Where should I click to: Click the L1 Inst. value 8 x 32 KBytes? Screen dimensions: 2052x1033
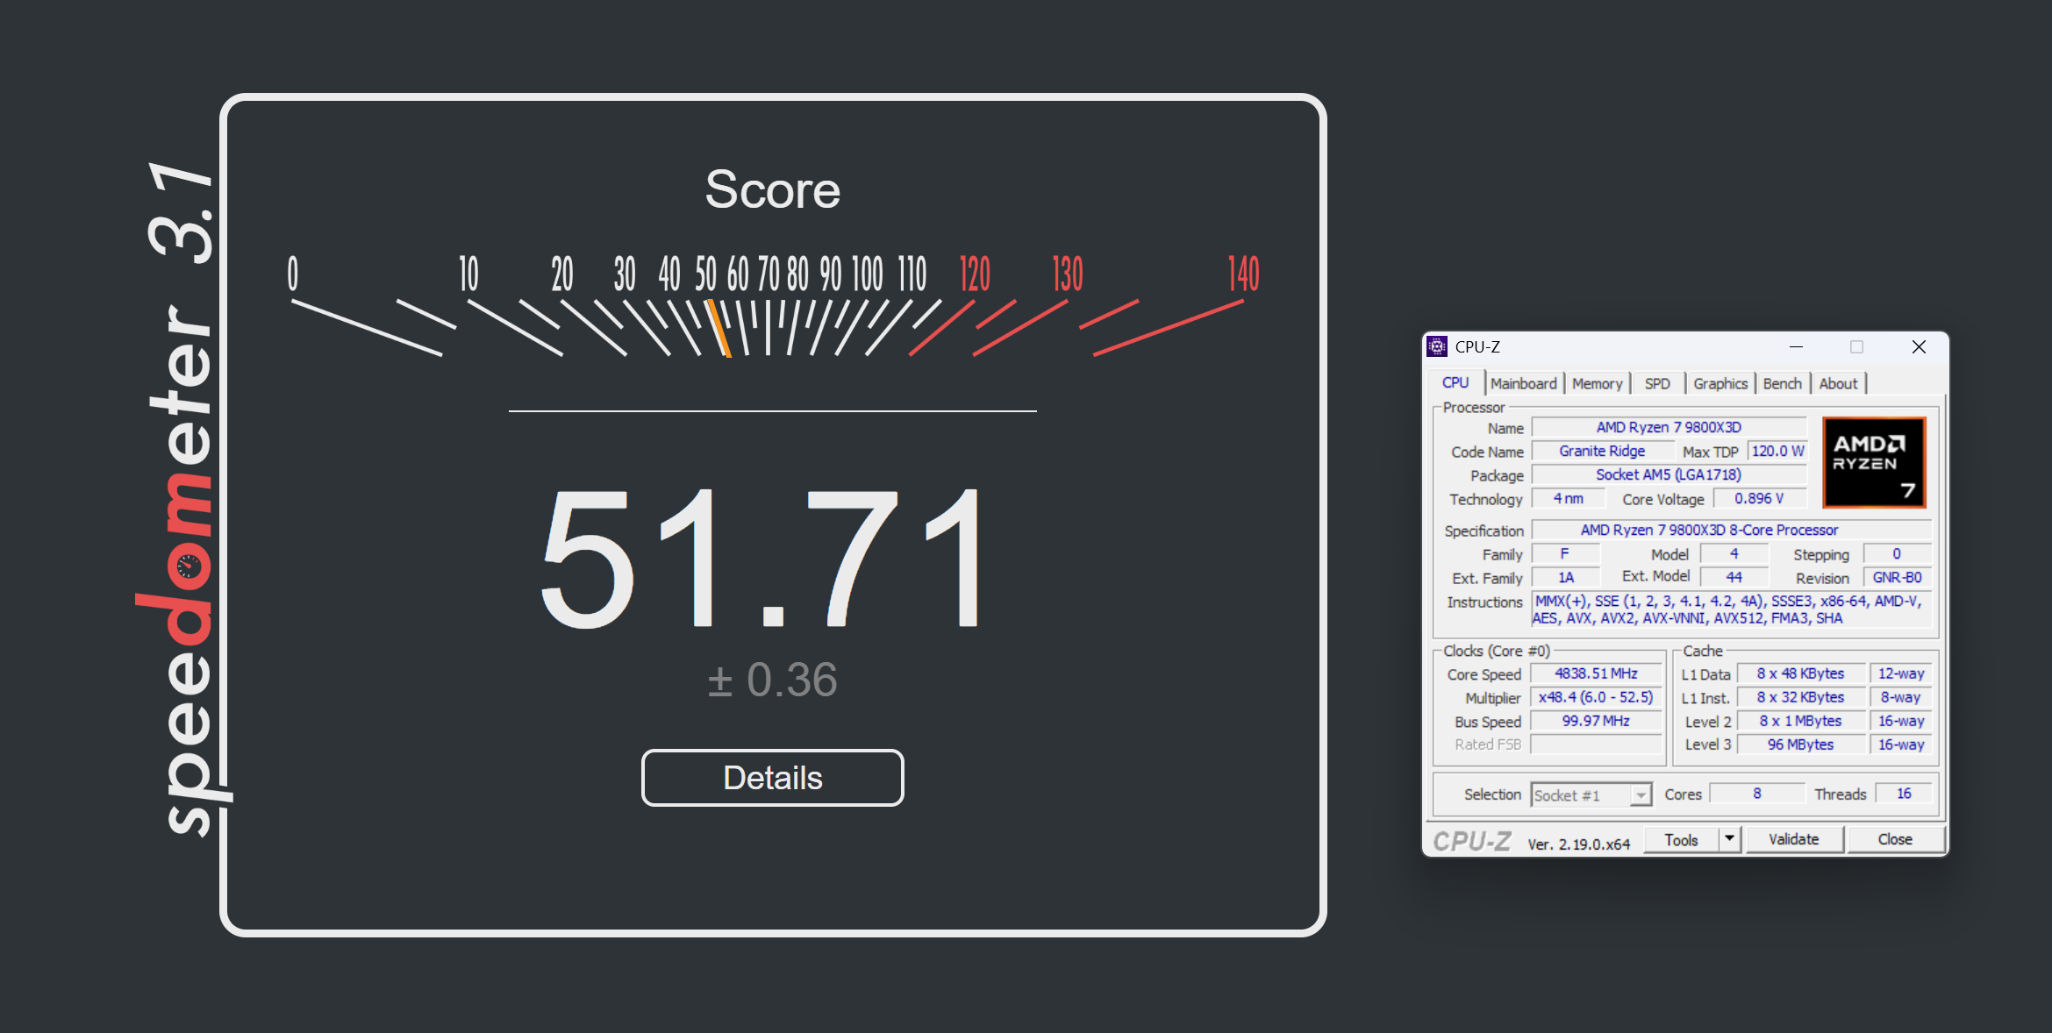click(x=1800, y=697)
